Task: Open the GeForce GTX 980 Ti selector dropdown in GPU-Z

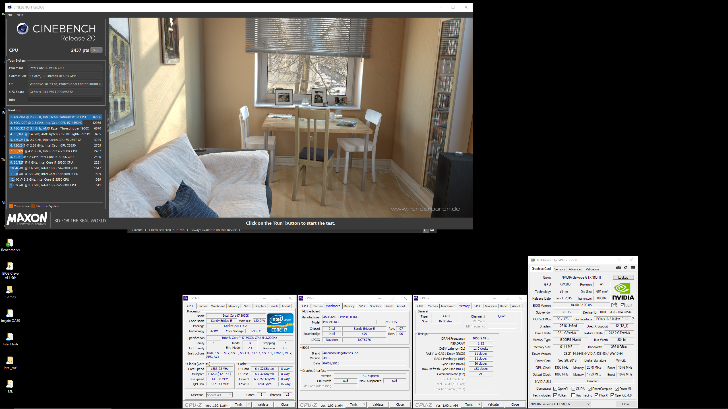Action: tap(560, 404)
